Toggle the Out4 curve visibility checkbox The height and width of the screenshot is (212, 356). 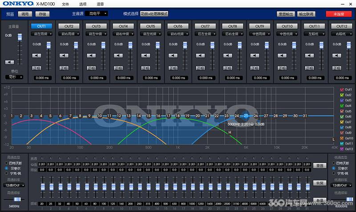342,106
